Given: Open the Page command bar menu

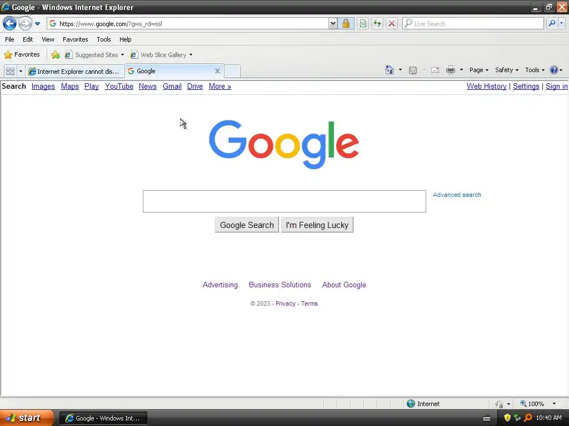Looking at the screenshot, I should pos(479,70).
